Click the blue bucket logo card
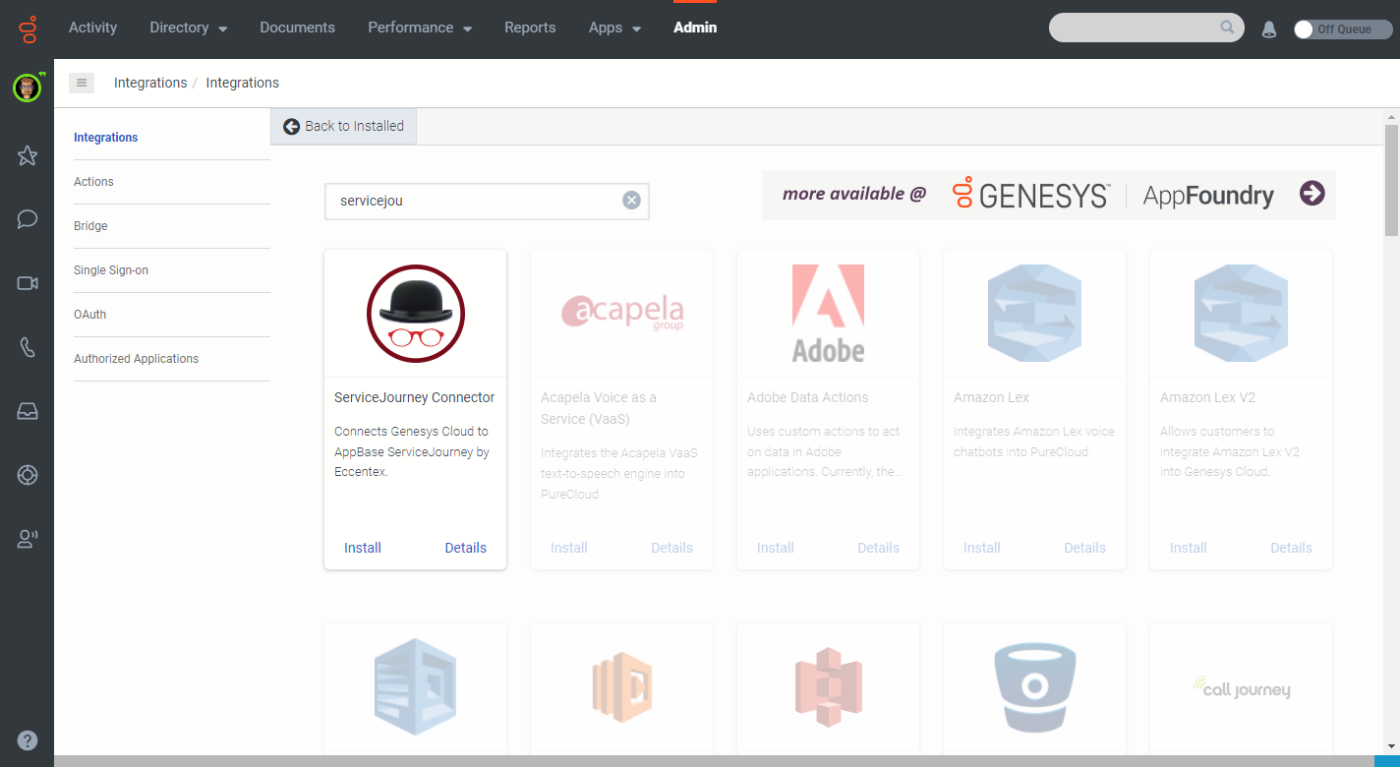 1034,686
